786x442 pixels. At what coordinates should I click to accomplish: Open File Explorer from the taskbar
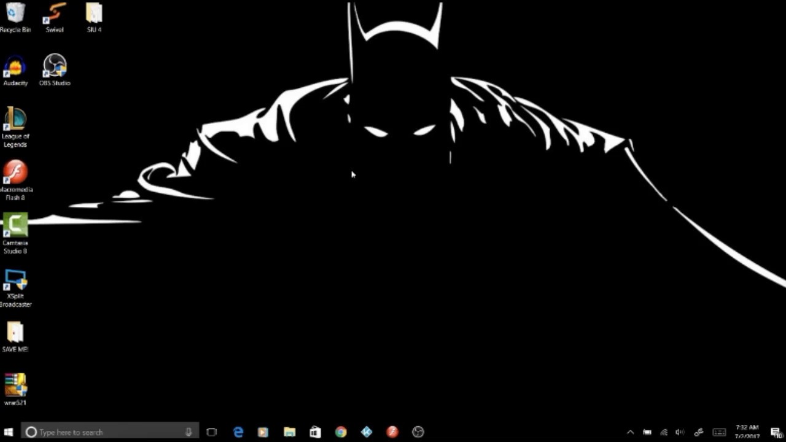click(x=289, y=432)
